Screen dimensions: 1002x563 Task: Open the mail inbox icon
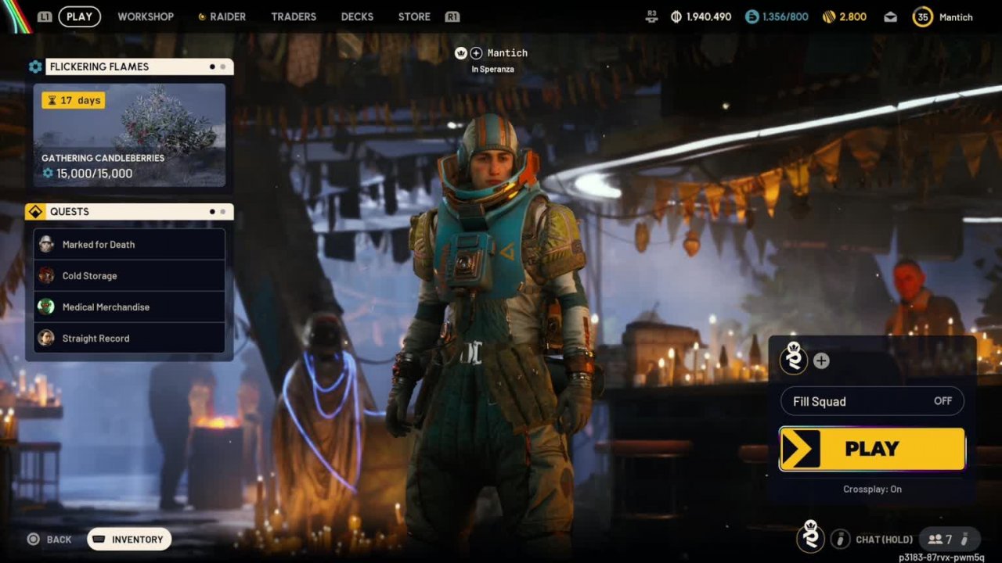(890, 16)
